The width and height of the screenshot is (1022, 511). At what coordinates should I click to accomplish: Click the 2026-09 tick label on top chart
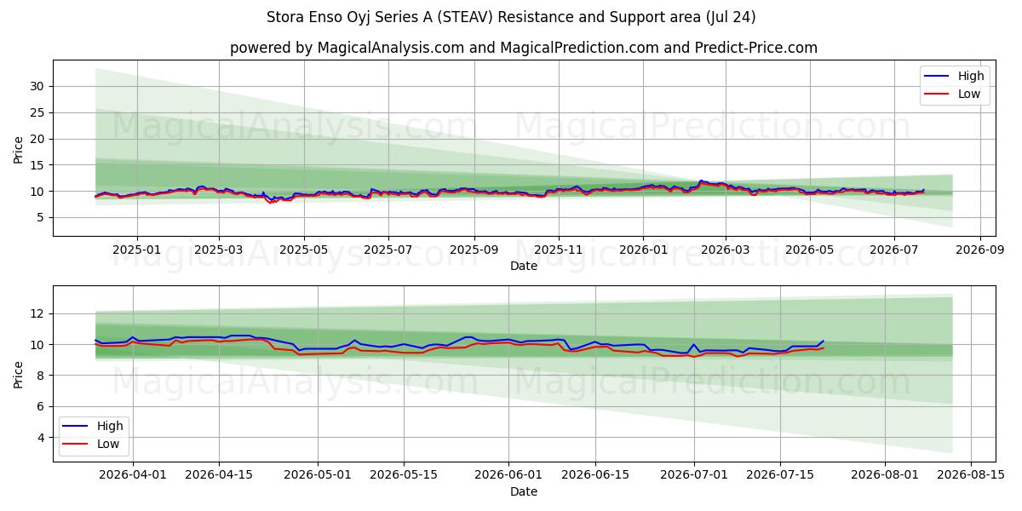click(x=980, y=250)
